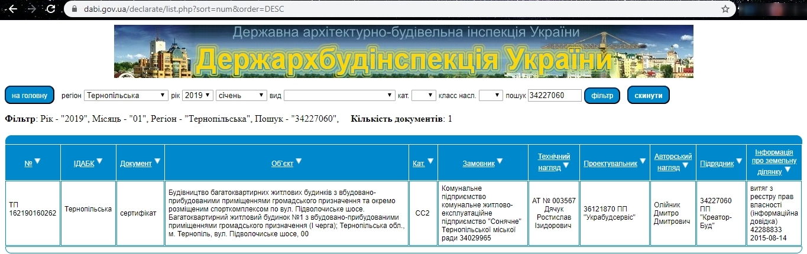Open the рік dropdown showing 2019
807x254 pixels.
click(197, 95)
